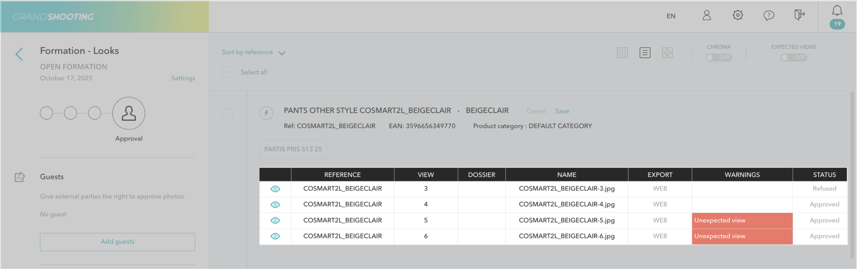Image resolution: width=857 pixels, height=269 pixels.
Task: Select the third workflow step circle
Action: point(94,113)
